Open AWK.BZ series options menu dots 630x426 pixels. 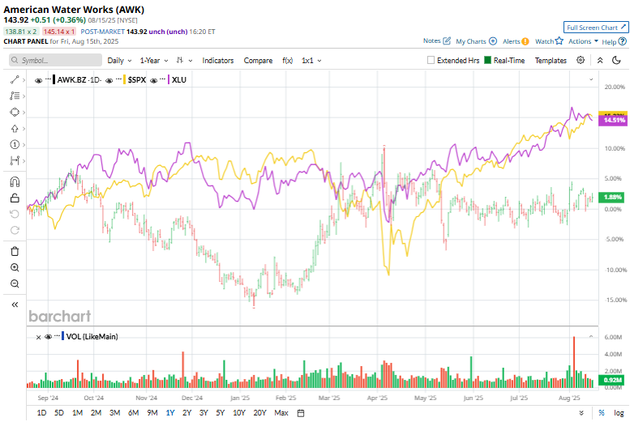(x=48, y=79)
